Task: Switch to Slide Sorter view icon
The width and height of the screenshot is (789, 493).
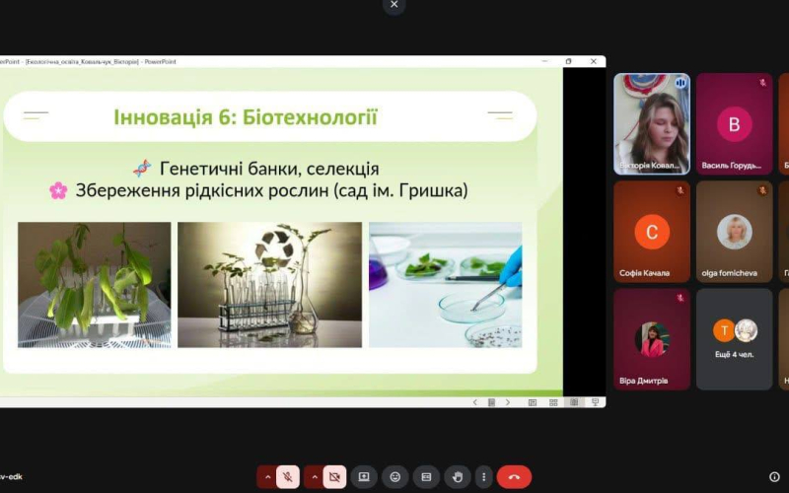Action: point(553,402)
